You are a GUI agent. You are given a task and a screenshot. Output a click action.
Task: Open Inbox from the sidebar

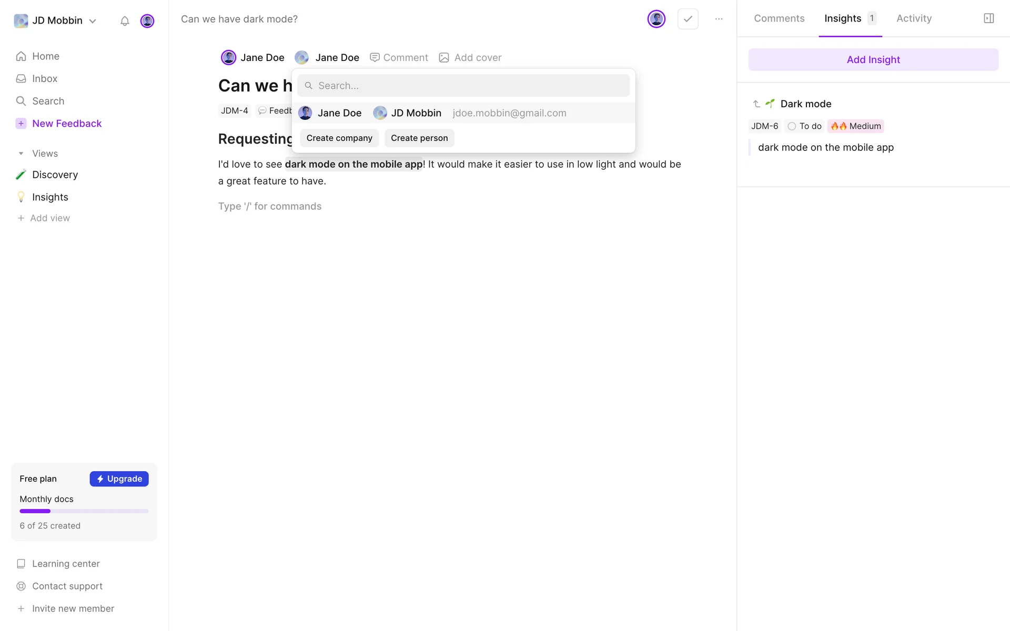coord(44,79)
